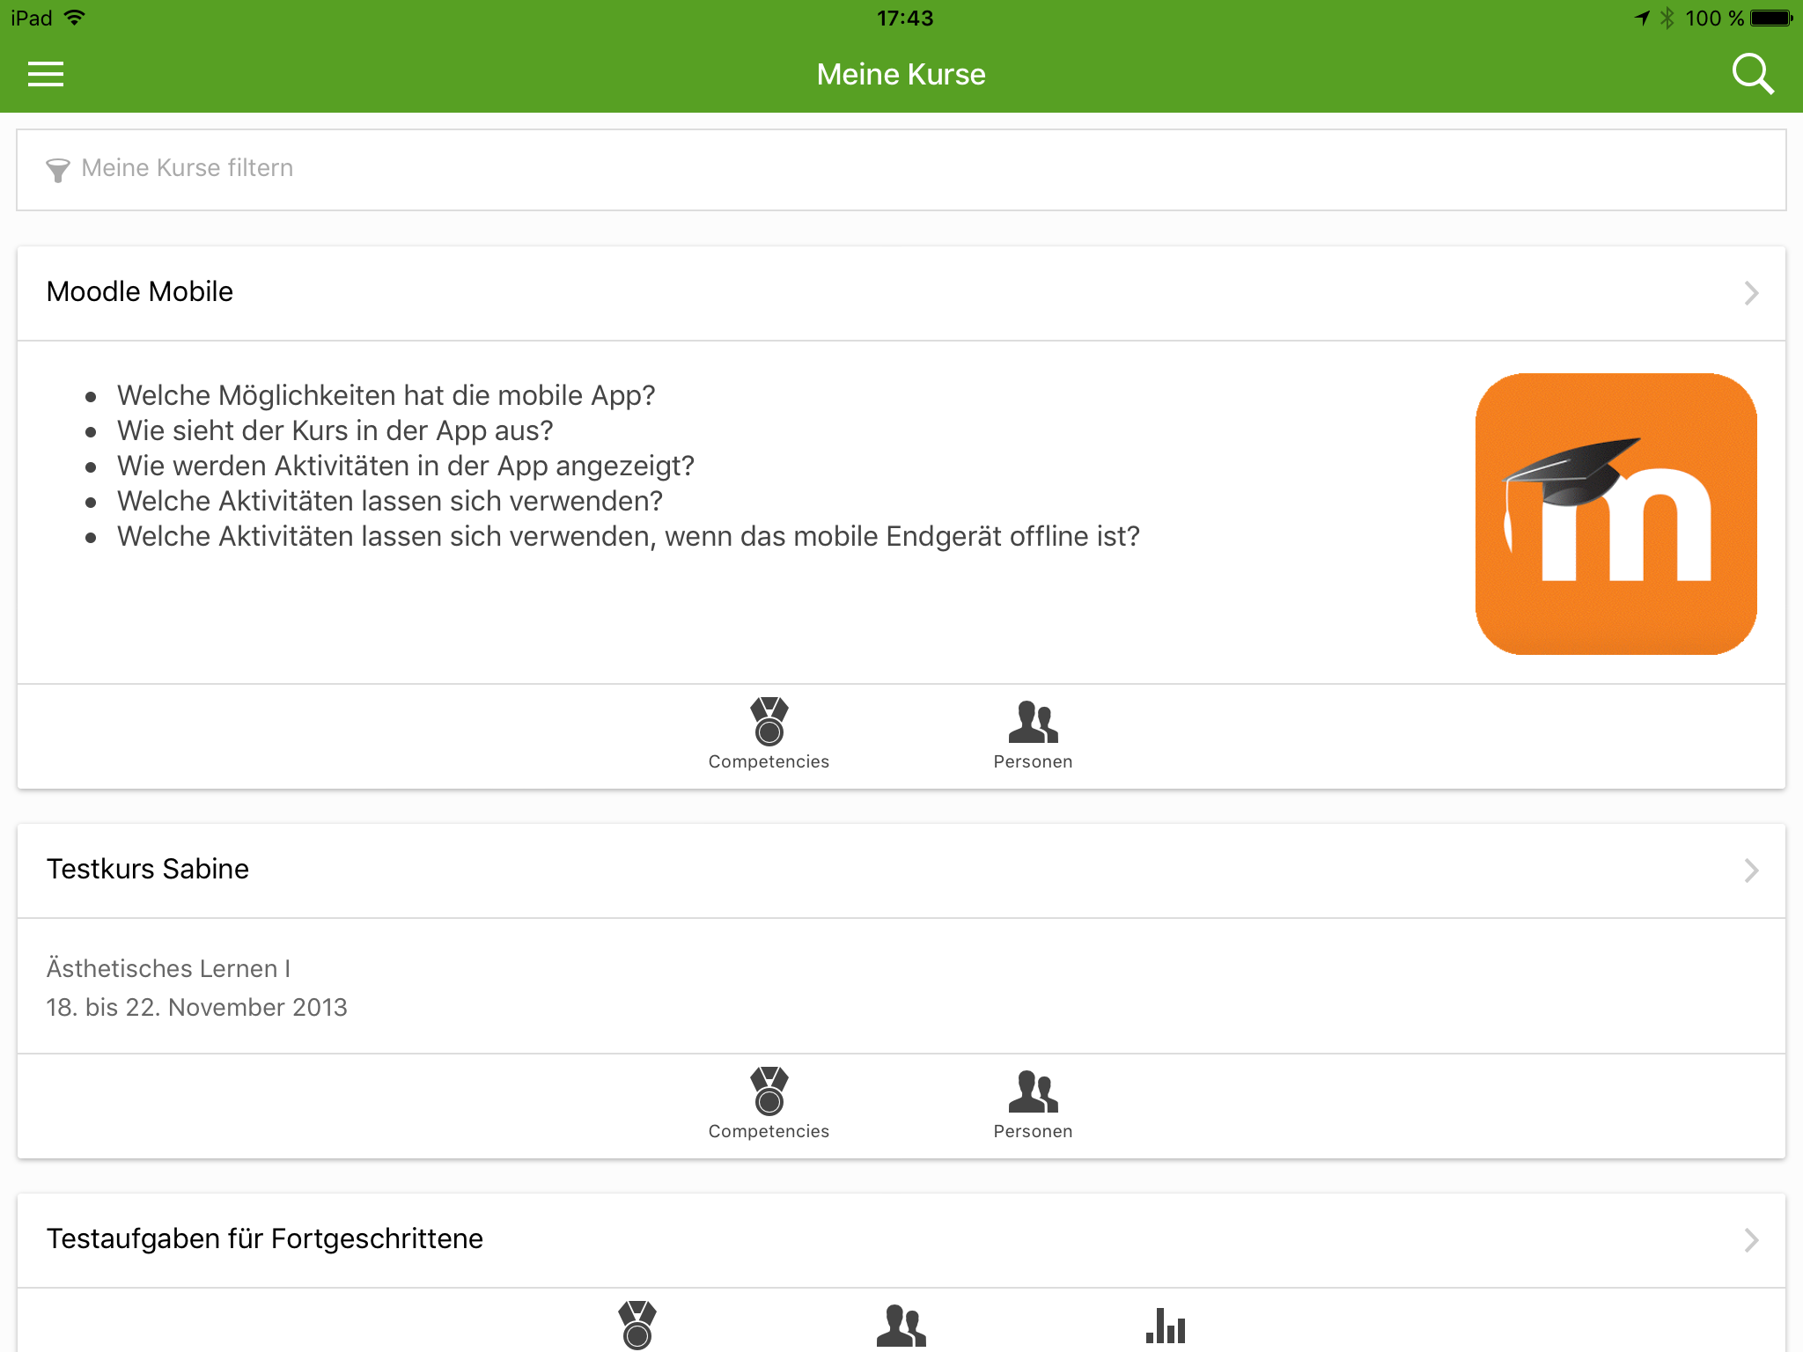Open Personen for Moodle Mobile course

coord(1033,735)
